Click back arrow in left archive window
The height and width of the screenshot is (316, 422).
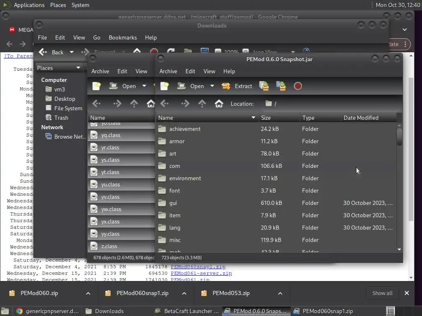(x=96, y=103)
